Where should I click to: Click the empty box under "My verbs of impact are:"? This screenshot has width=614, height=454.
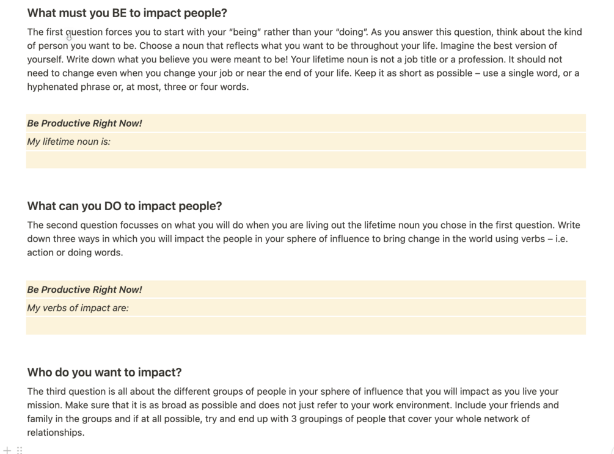click(305, 326)
